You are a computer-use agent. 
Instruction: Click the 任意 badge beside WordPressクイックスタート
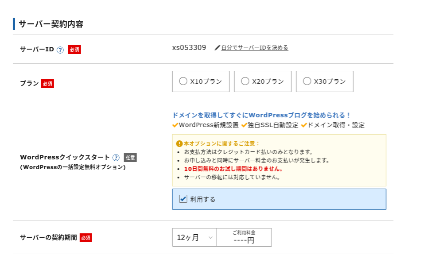[130, 158]
